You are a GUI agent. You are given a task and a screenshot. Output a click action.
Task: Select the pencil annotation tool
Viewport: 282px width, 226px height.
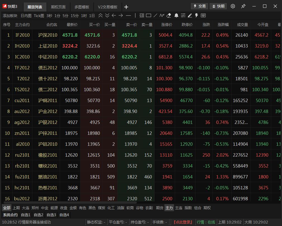[x=190, y=16]
